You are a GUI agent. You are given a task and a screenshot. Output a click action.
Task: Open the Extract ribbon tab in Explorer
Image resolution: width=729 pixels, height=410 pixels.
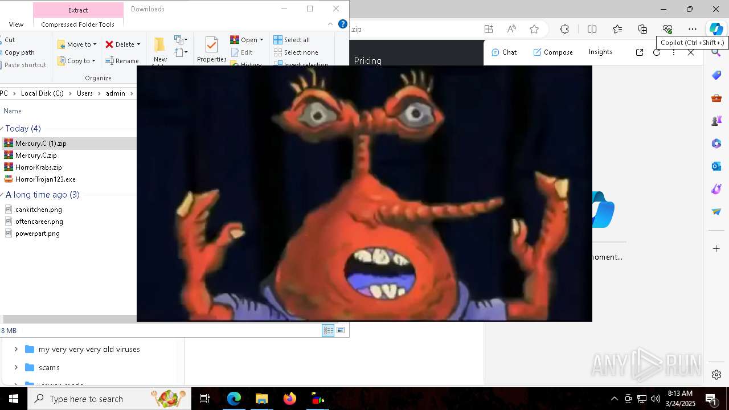pos(78,10)
